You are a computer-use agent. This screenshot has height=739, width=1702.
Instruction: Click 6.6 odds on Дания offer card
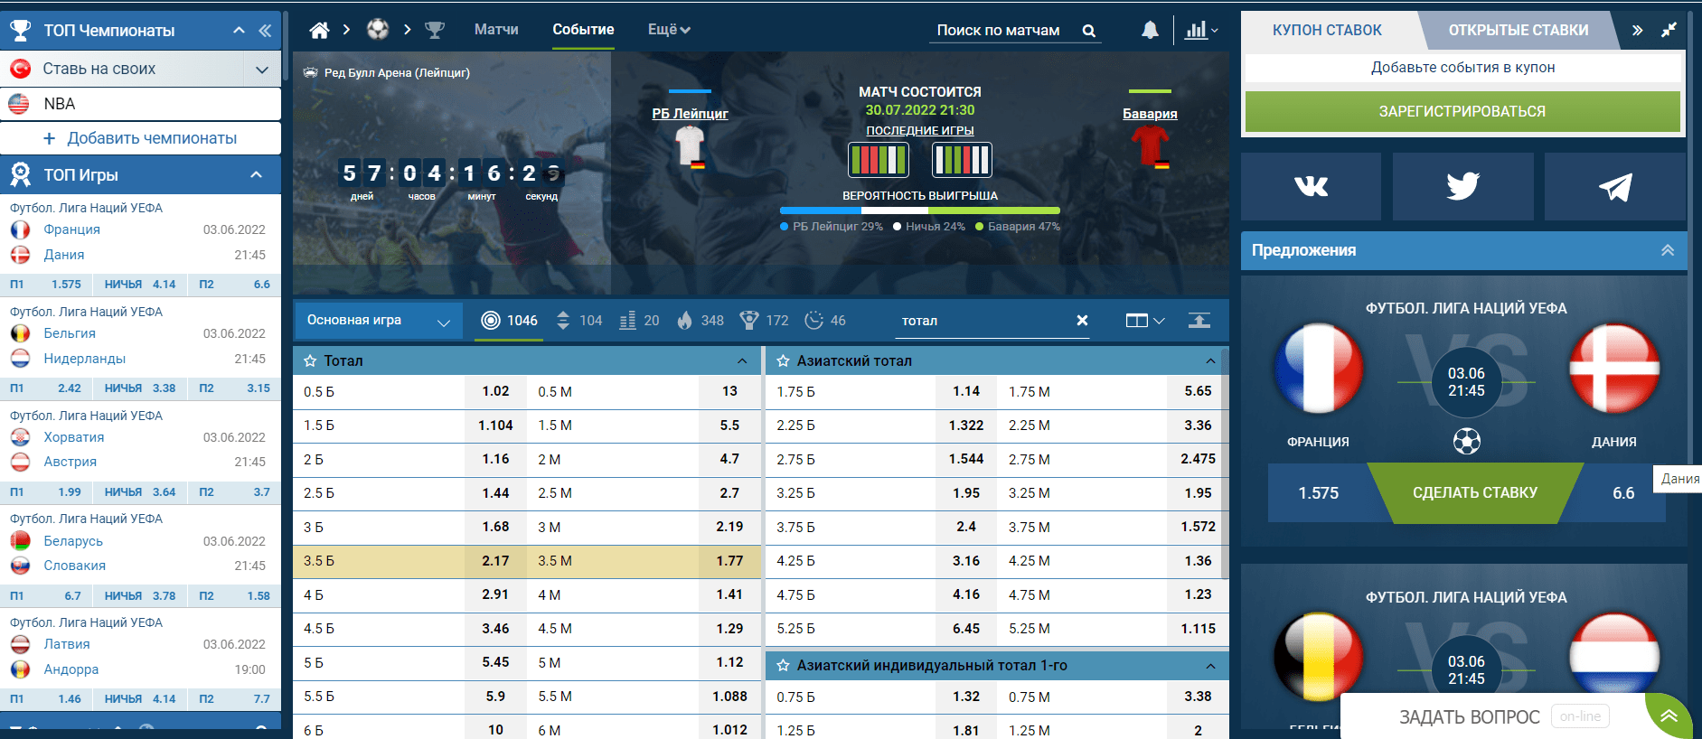[1623, 493]
